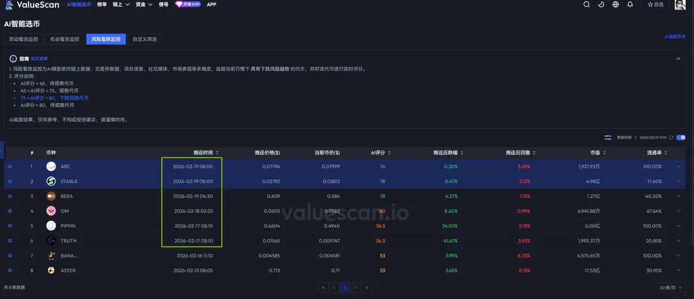Click the PIPPIN coin logo
Viewport: 694px width, 299px height.
point(52,226)
